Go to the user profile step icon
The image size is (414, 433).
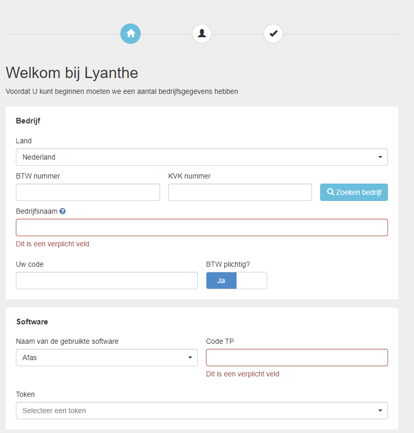pyautogui.click(x=202, y=34)
